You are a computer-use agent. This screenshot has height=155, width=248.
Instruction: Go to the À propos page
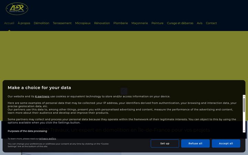(24, 23)
